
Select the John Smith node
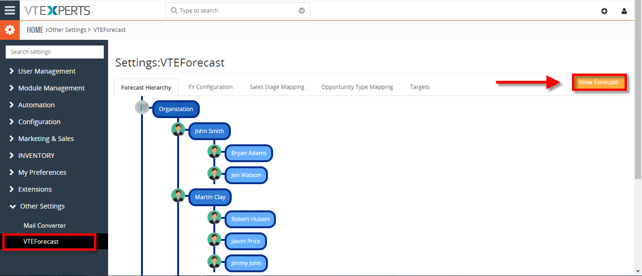209,131
